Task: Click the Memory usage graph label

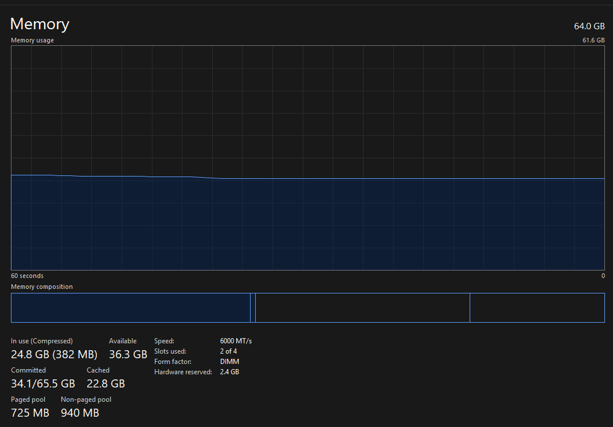Action: [x=33, y=40]
